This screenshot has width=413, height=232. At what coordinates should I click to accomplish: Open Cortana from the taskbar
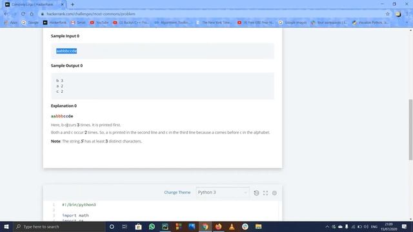(x=112, y=226)
